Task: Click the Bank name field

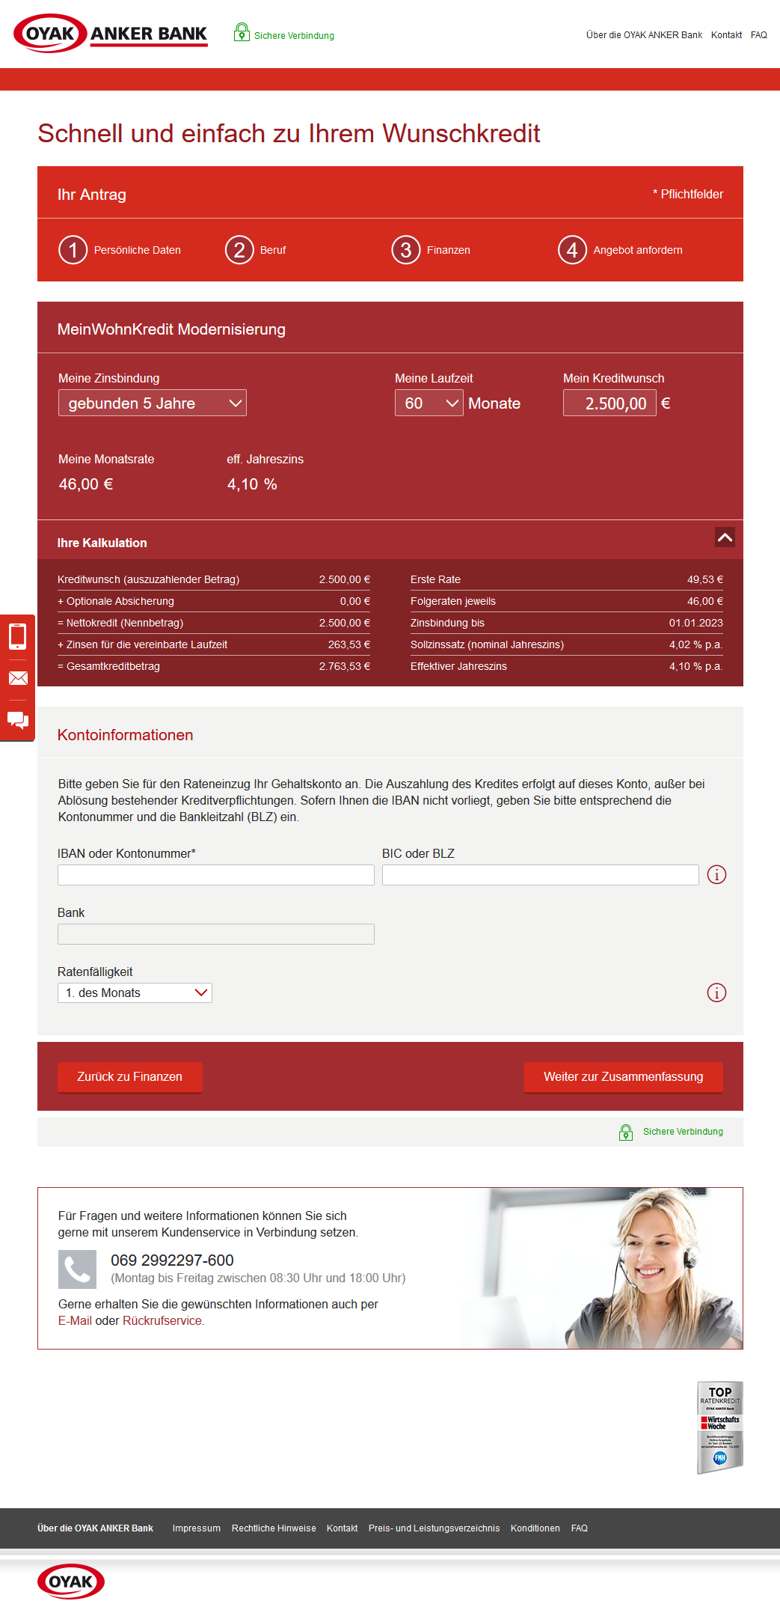Action: pos(216,934)
